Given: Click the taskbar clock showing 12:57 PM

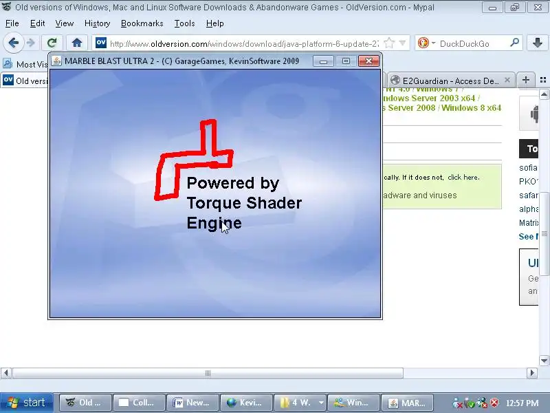Looking at the screenshot, I should (522, 403).
